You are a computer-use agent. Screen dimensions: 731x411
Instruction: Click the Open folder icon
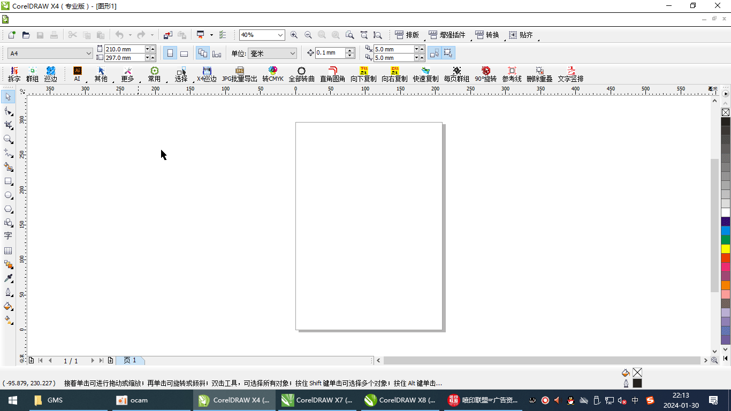click(26, 35)
